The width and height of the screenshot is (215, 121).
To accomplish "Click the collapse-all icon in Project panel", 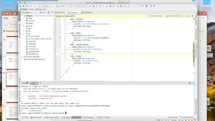I will [44, 12].
